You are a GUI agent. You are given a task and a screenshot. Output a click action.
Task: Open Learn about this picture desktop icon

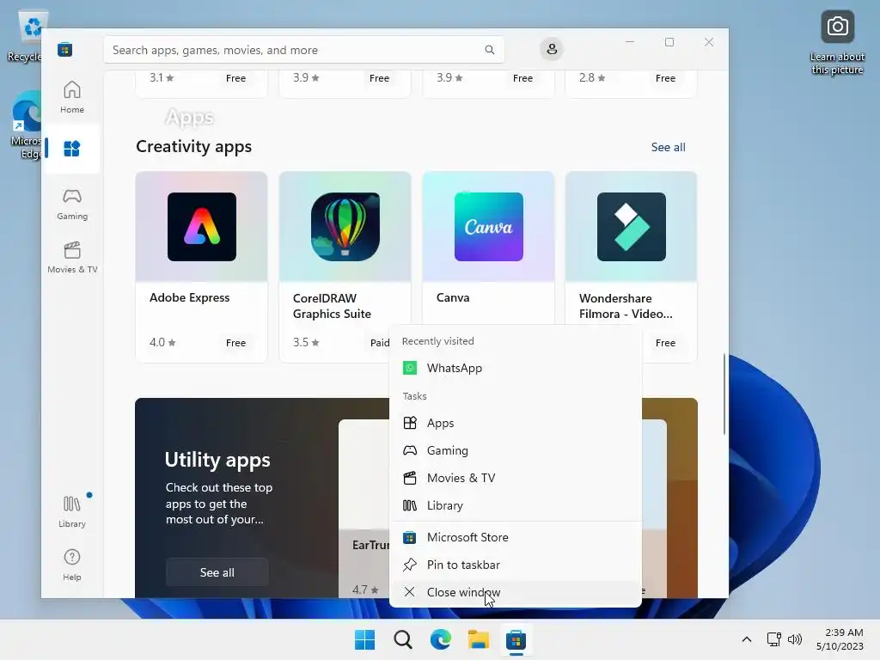click(x=837, y=43)
